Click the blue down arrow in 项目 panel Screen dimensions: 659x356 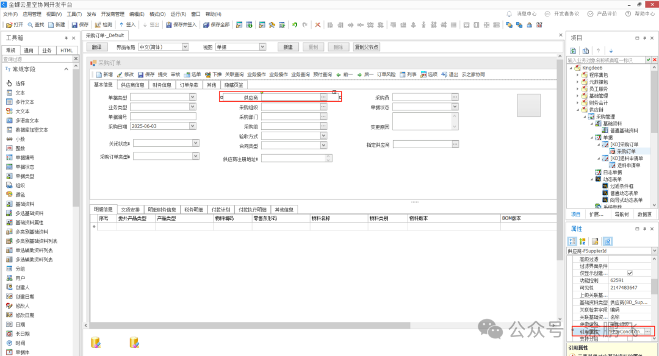(611, 51)
